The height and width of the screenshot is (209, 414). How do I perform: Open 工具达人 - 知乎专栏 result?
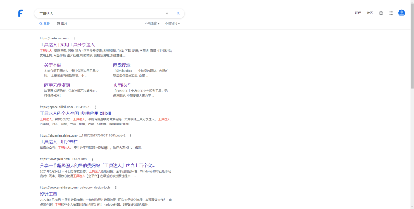(59, 142)
